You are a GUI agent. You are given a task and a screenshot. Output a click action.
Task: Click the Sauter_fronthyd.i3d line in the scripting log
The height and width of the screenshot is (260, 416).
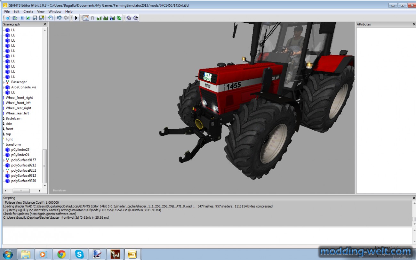point(56,218)
